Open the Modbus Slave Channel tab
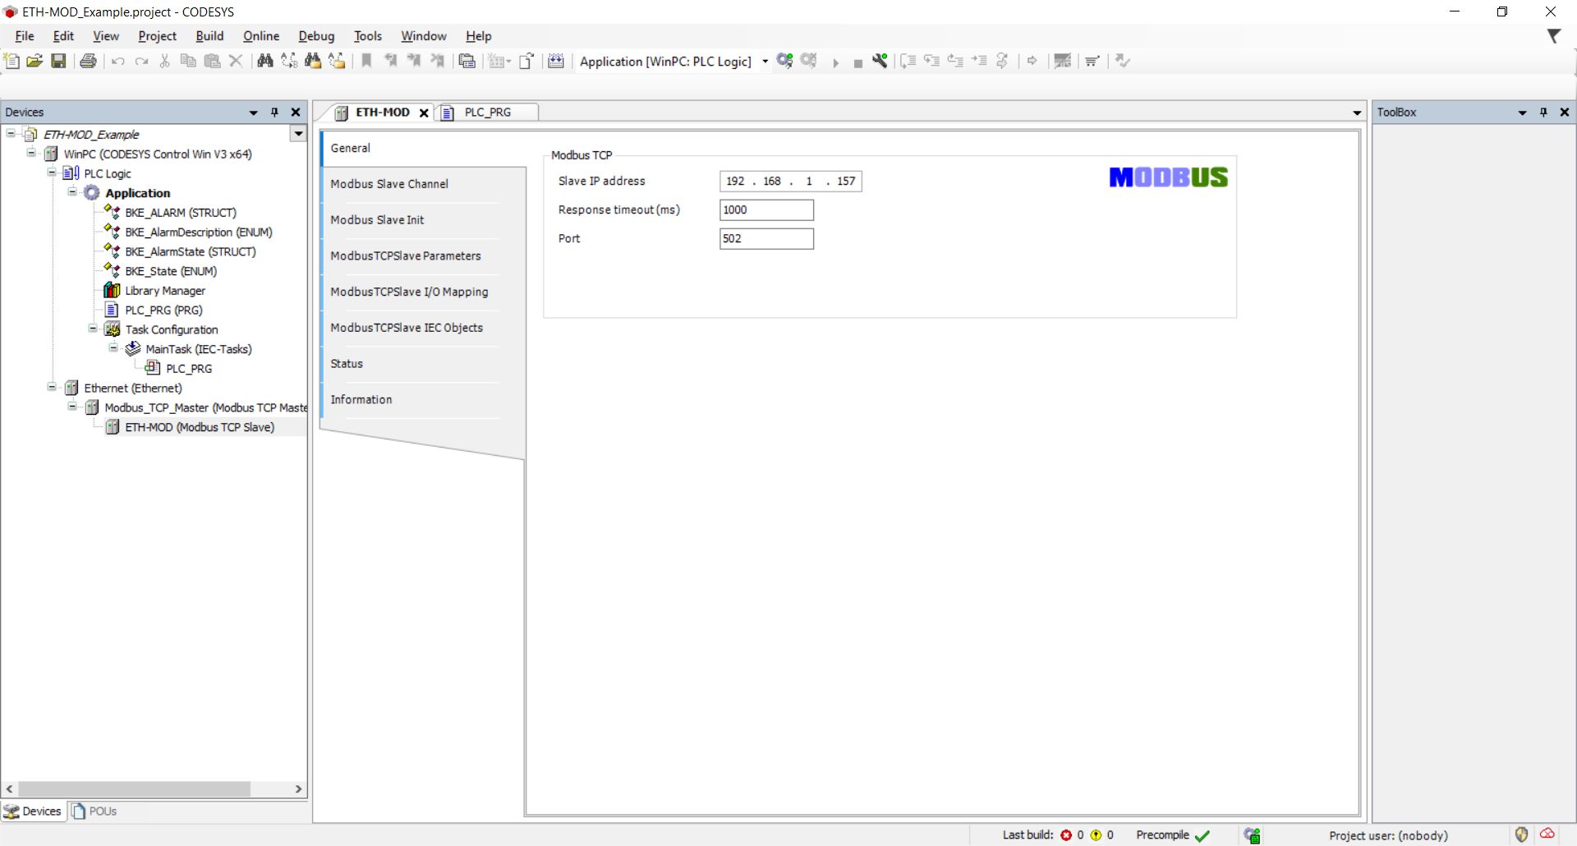Screen dimensions: 1577x846 389,184
